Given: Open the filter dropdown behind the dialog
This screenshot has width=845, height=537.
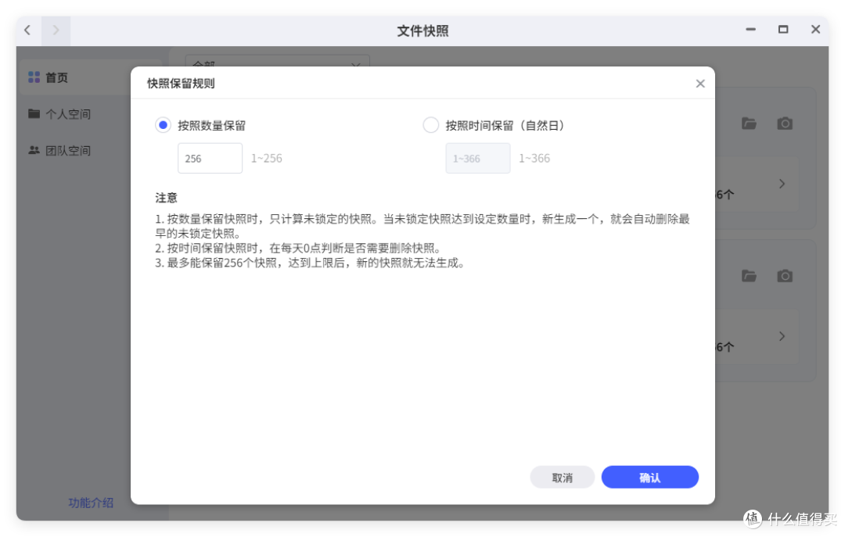Looking at the screenshot, I should pos(278,61).
